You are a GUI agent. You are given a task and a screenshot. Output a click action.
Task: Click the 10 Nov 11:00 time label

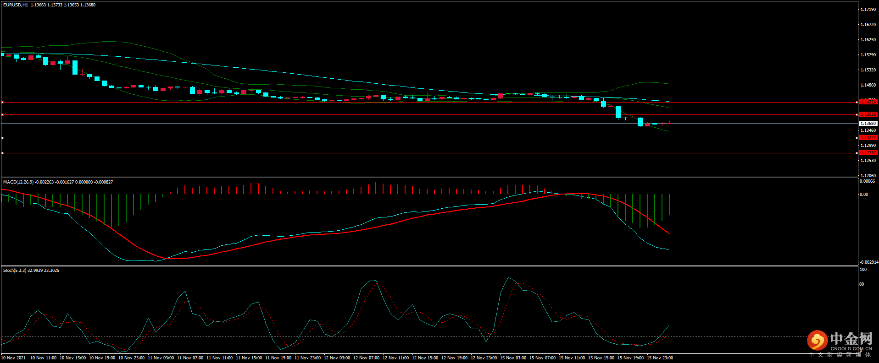coord(43,358)
